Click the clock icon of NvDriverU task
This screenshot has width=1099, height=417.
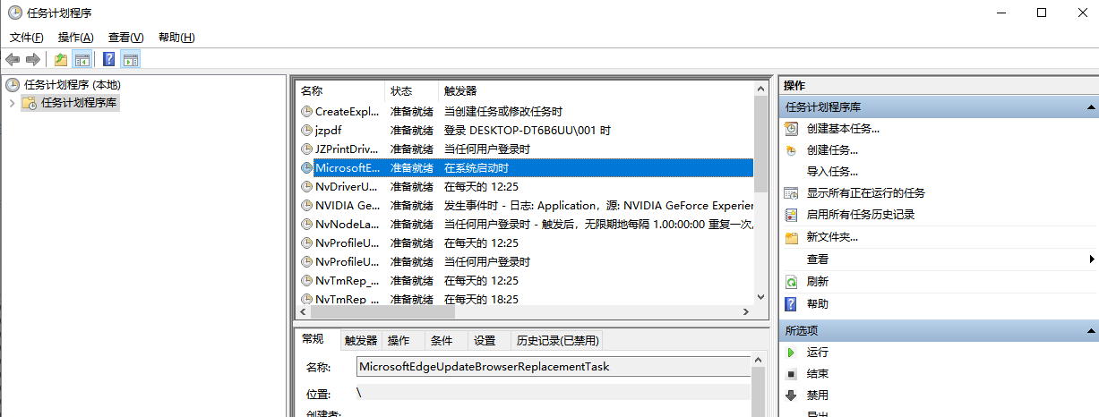pyautogui.click(x=306, y=187)
